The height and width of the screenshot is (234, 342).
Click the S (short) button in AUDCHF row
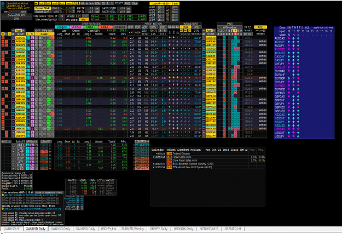click(32, 41)
